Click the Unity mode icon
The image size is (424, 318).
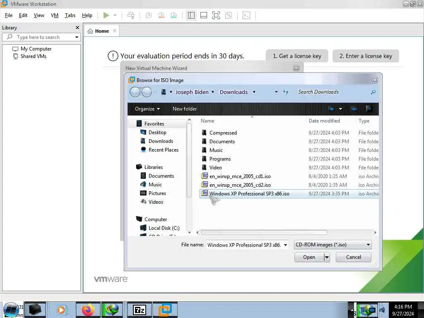pos(229,15)
